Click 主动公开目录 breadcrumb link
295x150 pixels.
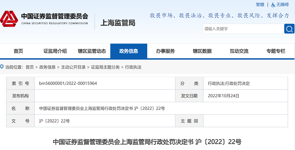tap(73, 67)
